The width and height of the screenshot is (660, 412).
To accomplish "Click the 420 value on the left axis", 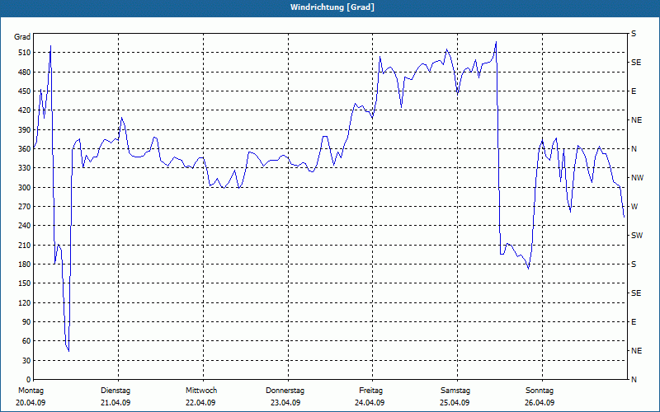I will click(25, 110).
